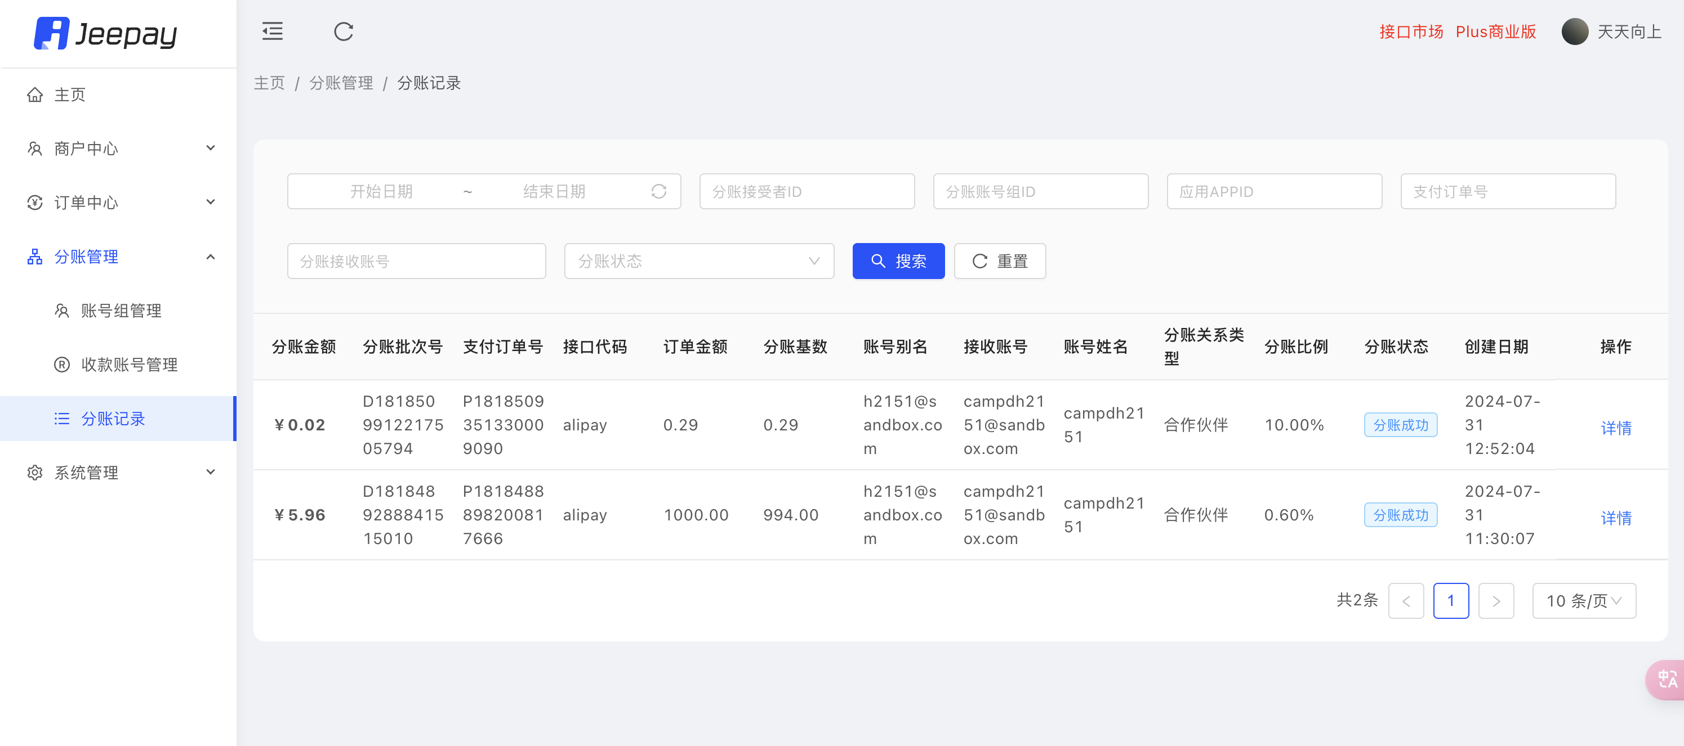Open 详情 link for ¥0.02 record

pos(1615,428)
